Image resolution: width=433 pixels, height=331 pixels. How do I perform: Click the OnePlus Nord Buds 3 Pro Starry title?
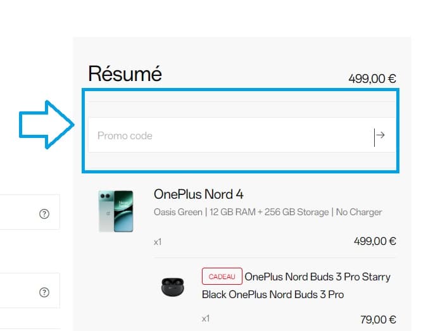(x=317, y=277)
